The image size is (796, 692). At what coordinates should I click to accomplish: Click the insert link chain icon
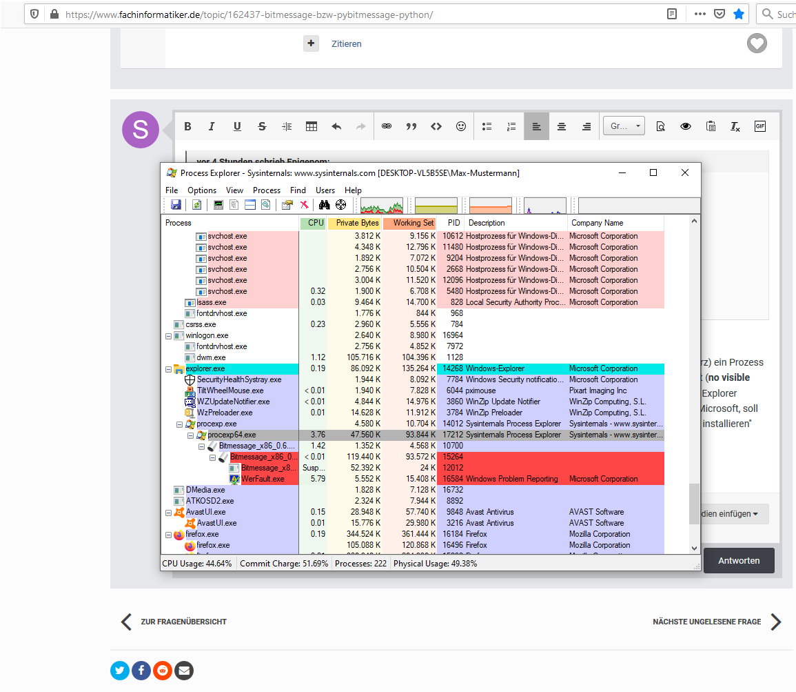387,126
